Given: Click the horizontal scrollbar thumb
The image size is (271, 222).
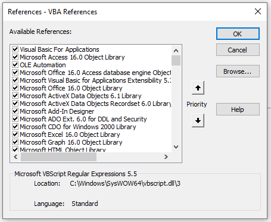Looking at the screenshot, I should [x=58, y=157].
